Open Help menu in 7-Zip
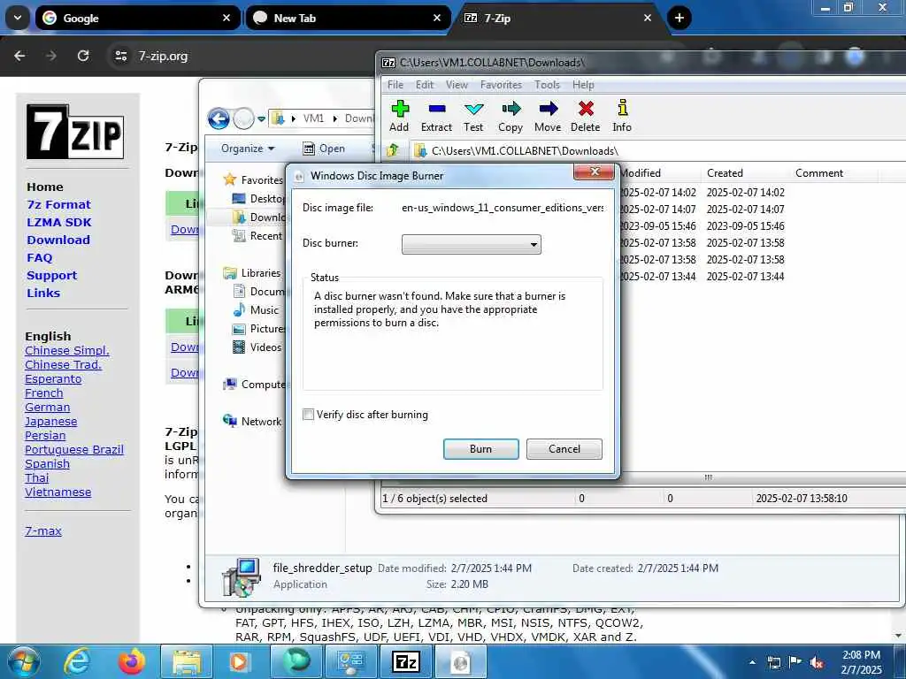This screenshot has width=906, height=679. tap(583, 85)
